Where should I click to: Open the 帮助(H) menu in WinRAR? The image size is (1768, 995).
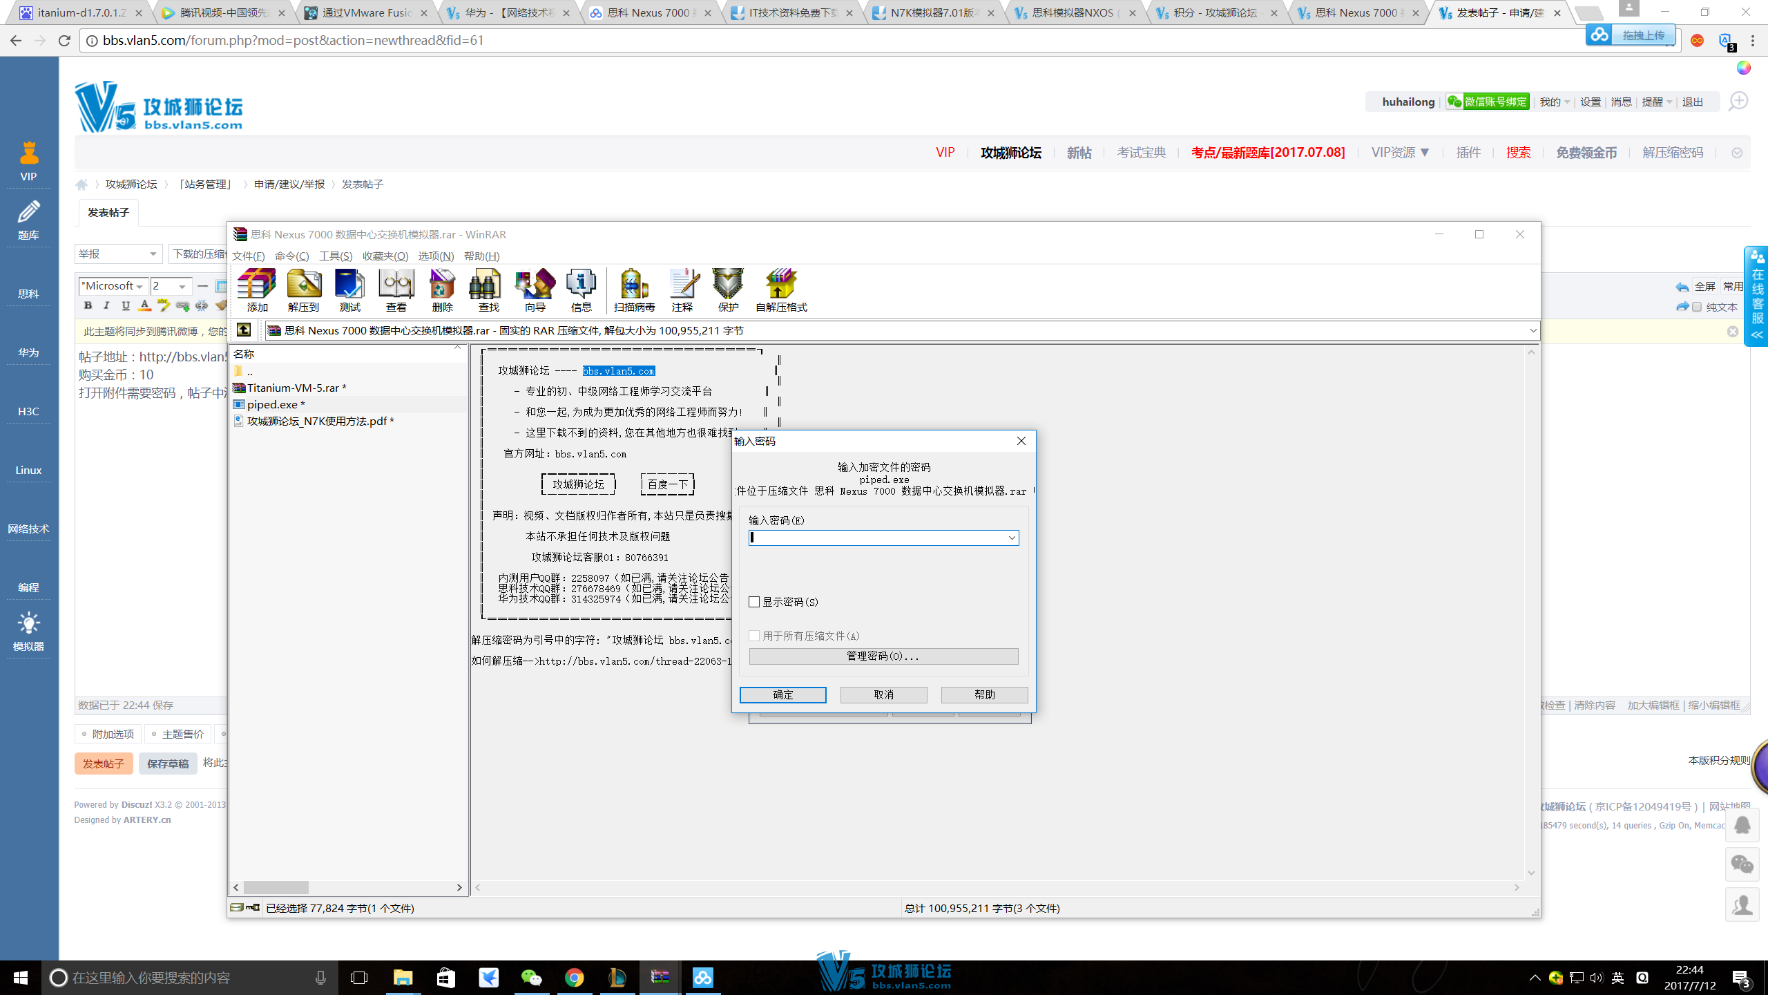coord(481,256)
